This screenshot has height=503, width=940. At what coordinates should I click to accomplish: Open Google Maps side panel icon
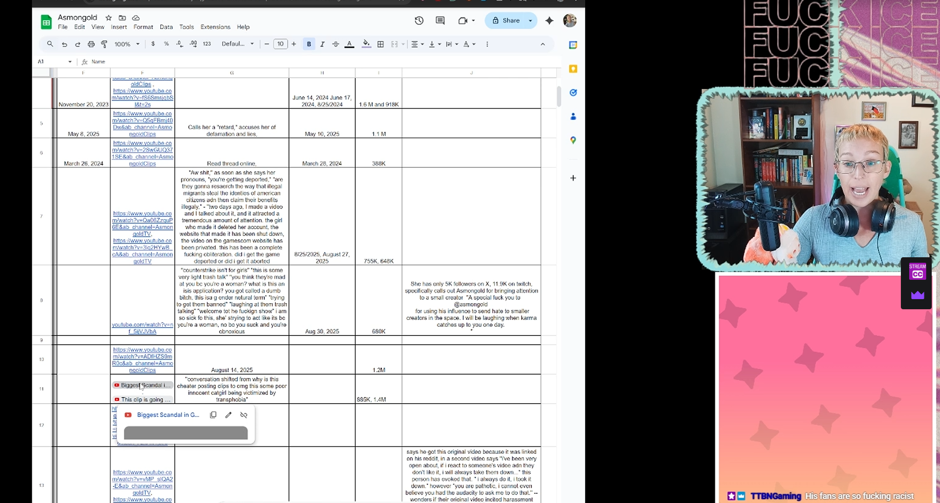pos(573,140)
